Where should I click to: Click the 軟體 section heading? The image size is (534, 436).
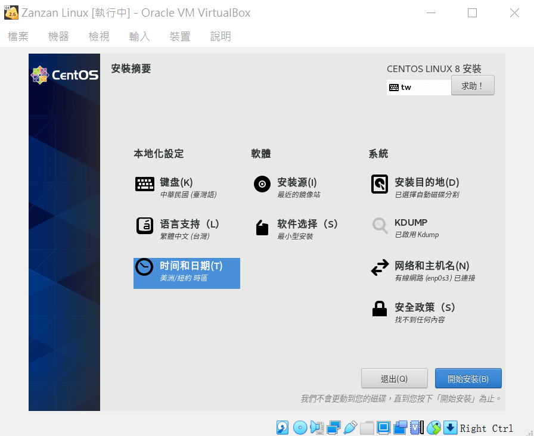coord(261,154)
